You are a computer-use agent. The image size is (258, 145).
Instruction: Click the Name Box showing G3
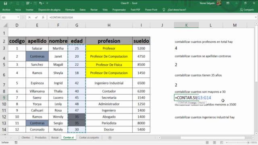[9, 17]
